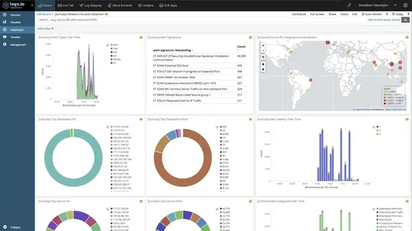Click orange icon on Top Source Ports panel
This screenshot has height=231, width=412.
tap(250, 201)
